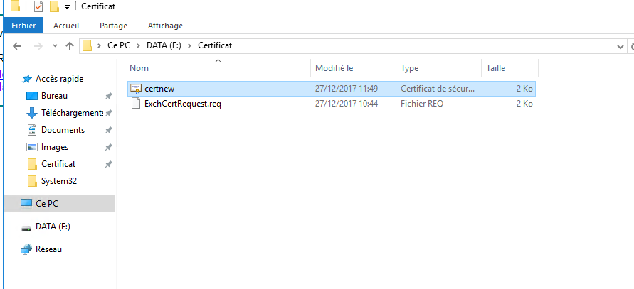Click the pin icon next to Documents

[x=108, y=130]
